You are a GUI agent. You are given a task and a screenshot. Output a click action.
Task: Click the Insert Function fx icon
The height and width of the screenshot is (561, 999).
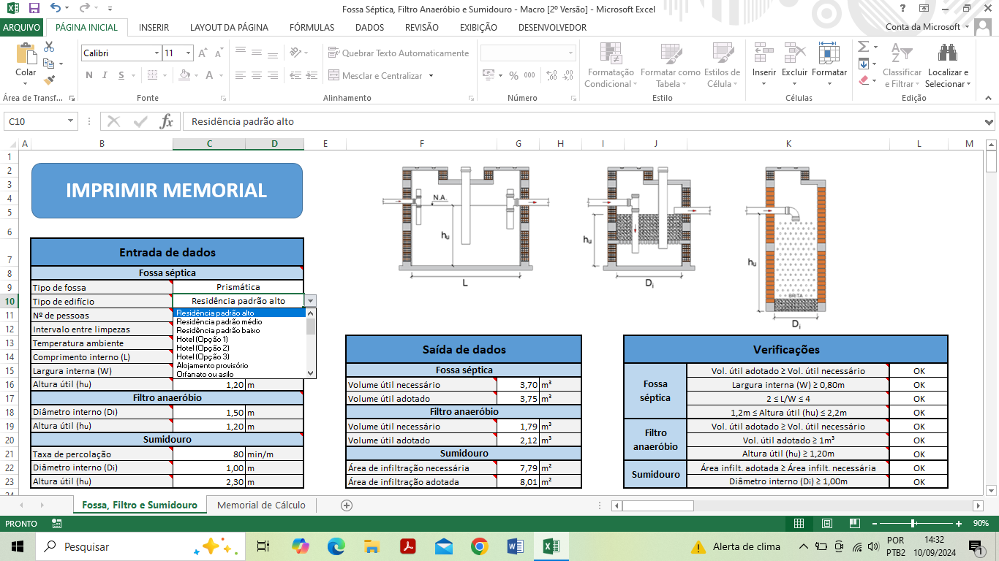click(167, 121)
